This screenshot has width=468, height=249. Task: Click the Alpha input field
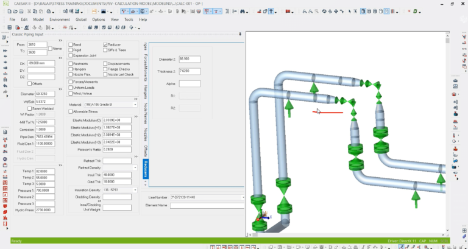(x=190, y=83)
